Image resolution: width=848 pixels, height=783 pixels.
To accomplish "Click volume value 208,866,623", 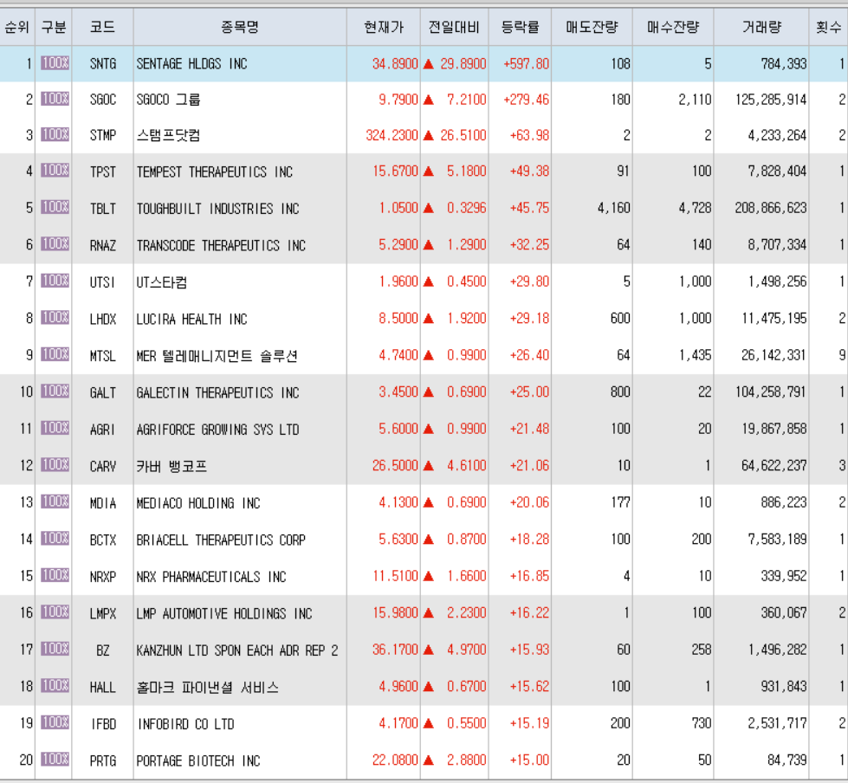I will point(771,208).
